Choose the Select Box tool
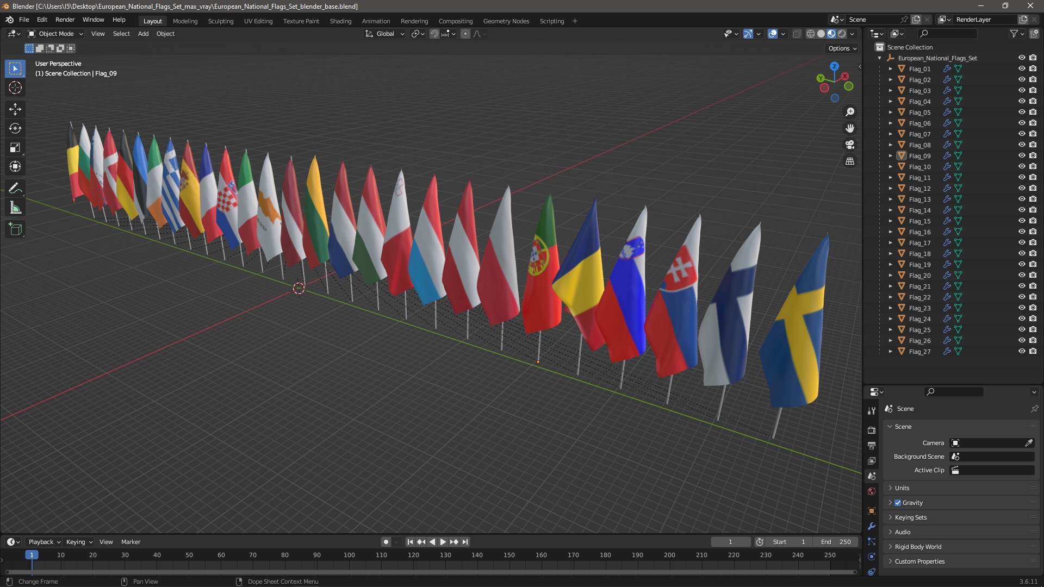 tap(15, 68)
